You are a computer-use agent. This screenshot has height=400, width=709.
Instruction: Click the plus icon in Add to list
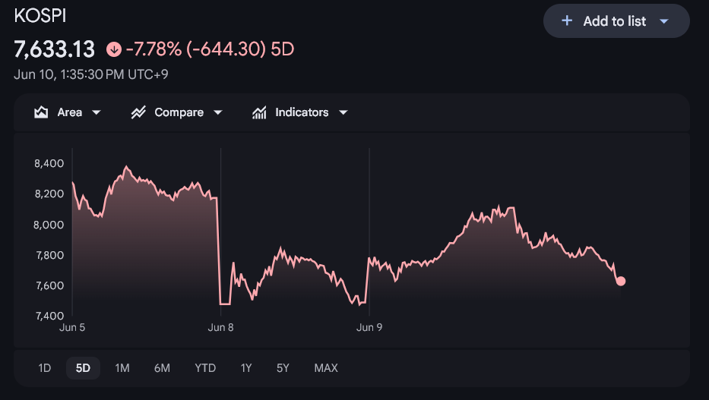click(x=567, y=20)
